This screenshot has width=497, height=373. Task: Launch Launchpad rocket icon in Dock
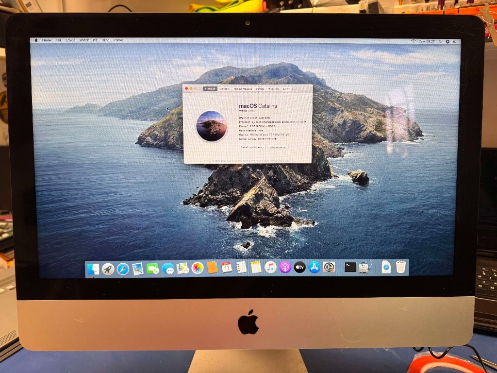[108, 269]
